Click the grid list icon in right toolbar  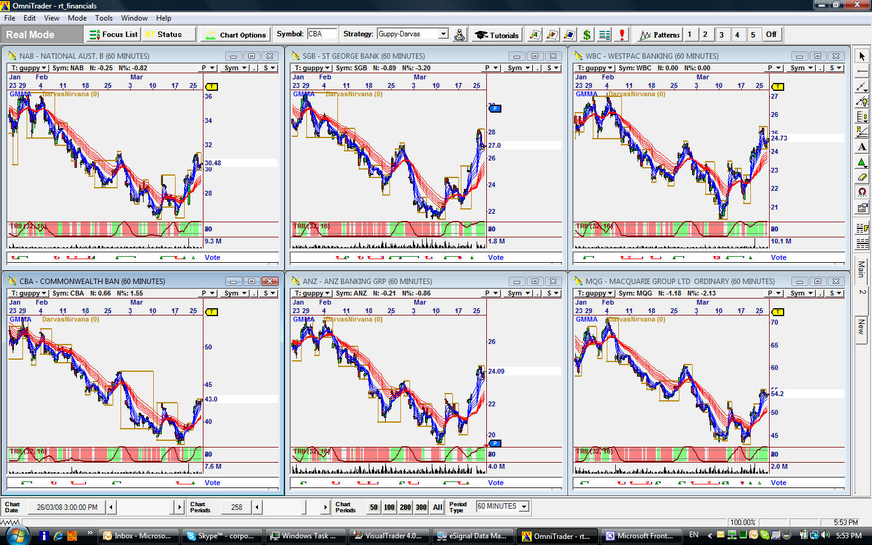pos(862,244)
